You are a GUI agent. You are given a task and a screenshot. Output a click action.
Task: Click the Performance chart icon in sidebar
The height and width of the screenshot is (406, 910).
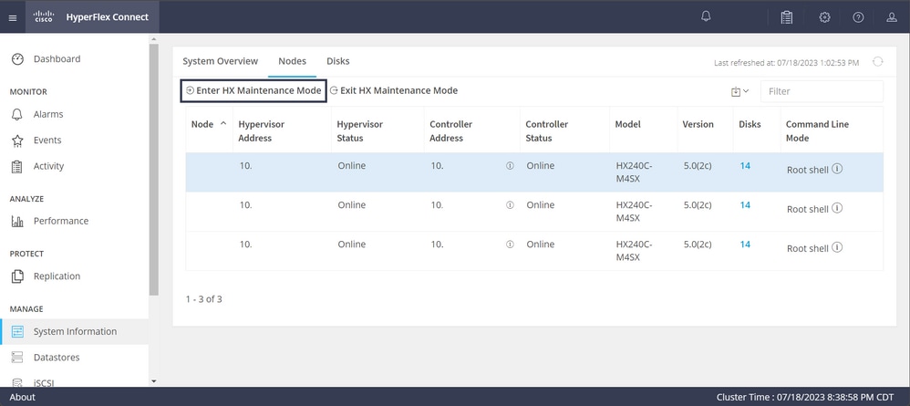point(17,222)
